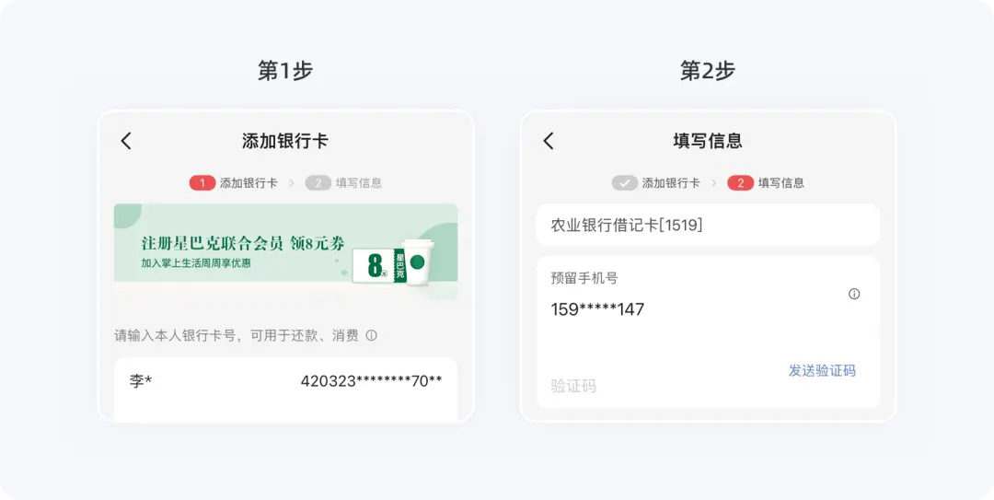Go back from 添加银行卡 screen

pyautogui.click(x=126, y=141)
